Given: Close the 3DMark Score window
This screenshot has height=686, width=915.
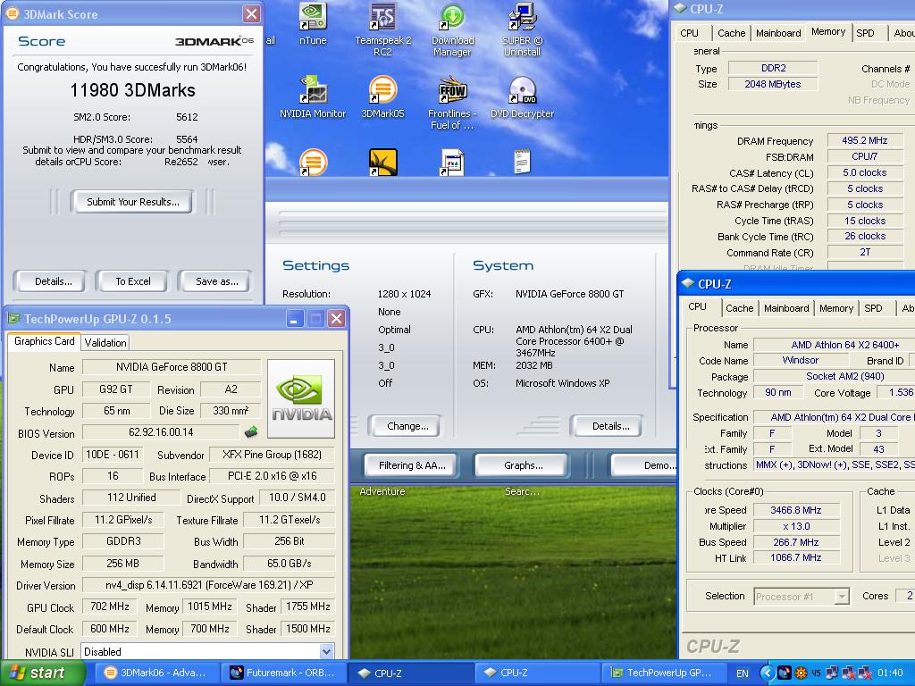Looking at the screenshot, I should pos(251,13).
